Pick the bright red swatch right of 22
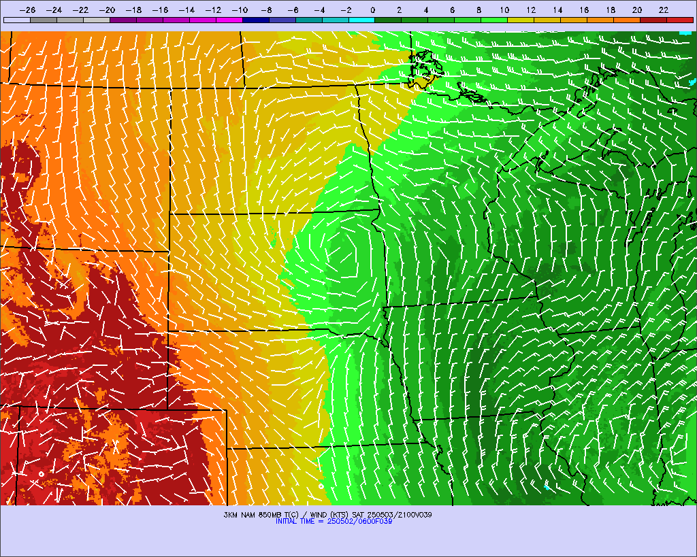 680,20
